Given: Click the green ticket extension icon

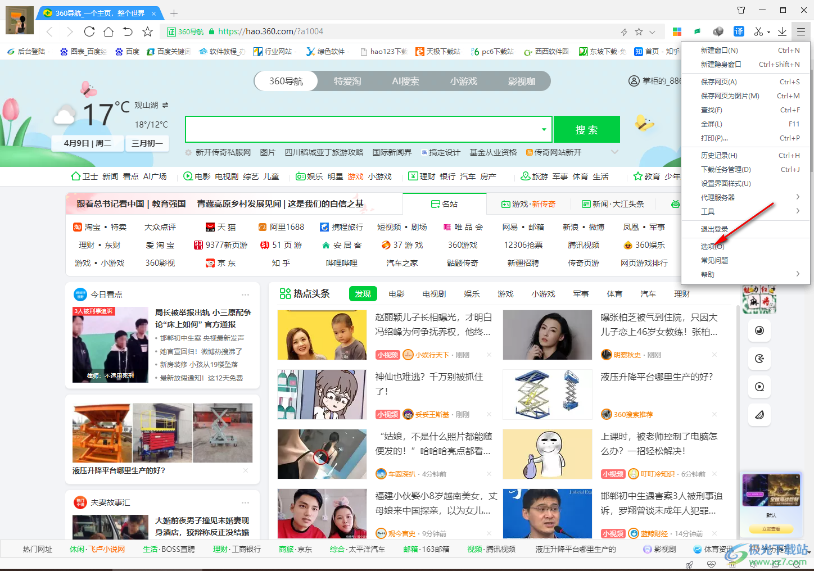Looking at the screenshot, I should [x=698, y=31].
